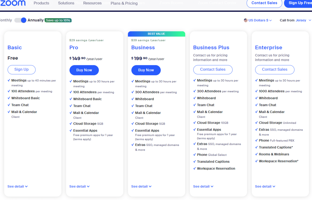
Task: Click the Zoom logo
Action: [13, 3]
